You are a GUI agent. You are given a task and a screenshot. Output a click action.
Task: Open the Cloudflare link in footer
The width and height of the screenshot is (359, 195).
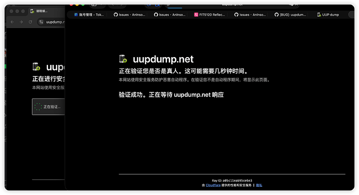[213, 185]
